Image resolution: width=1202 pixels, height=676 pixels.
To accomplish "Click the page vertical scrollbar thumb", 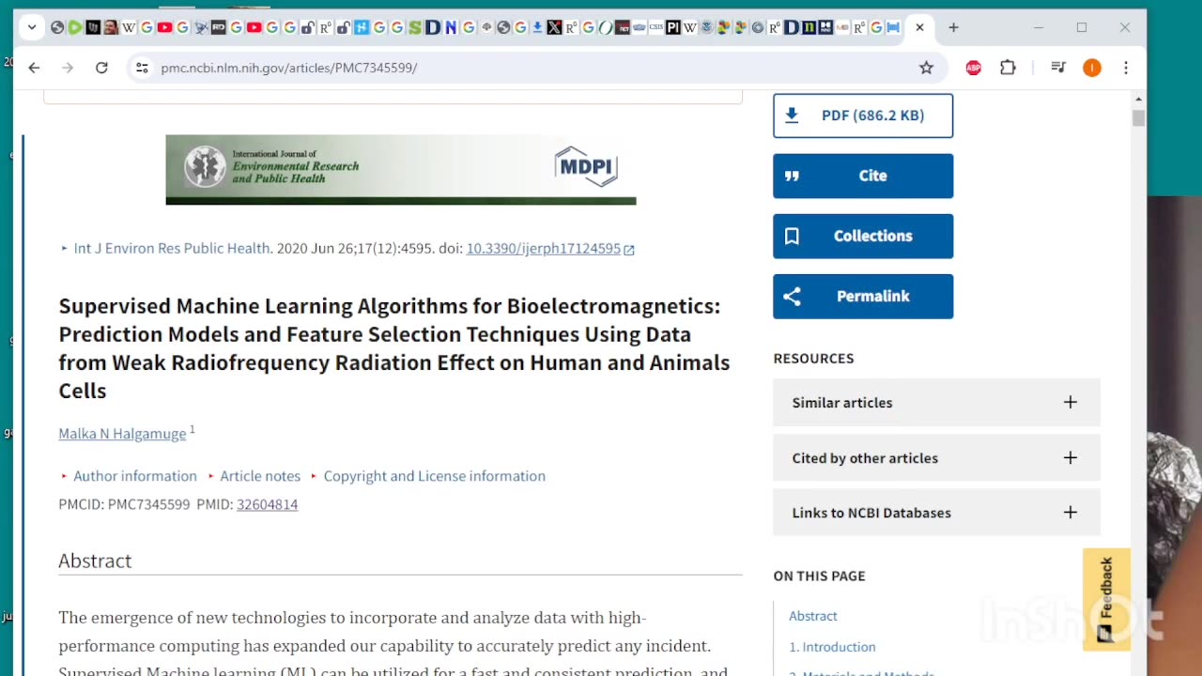I will pos(1139,118).
